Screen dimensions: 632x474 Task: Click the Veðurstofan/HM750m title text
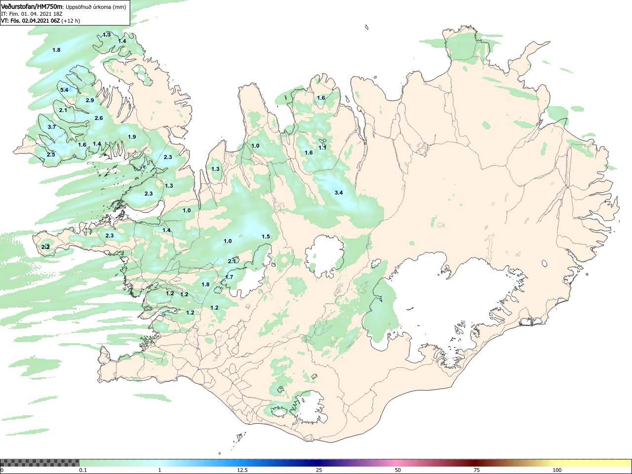32,6
